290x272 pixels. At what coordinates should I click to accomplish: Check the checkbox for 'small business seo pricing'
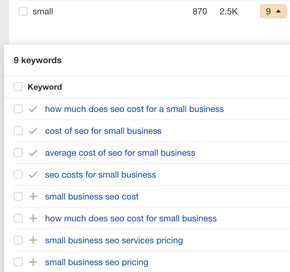click(x=18, y=262)
